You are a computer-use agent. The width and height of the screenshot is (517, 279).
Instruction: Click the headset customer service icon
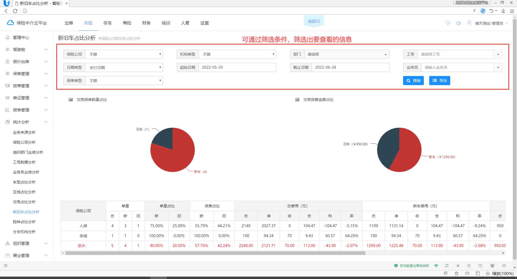click(x=448, y=23)
